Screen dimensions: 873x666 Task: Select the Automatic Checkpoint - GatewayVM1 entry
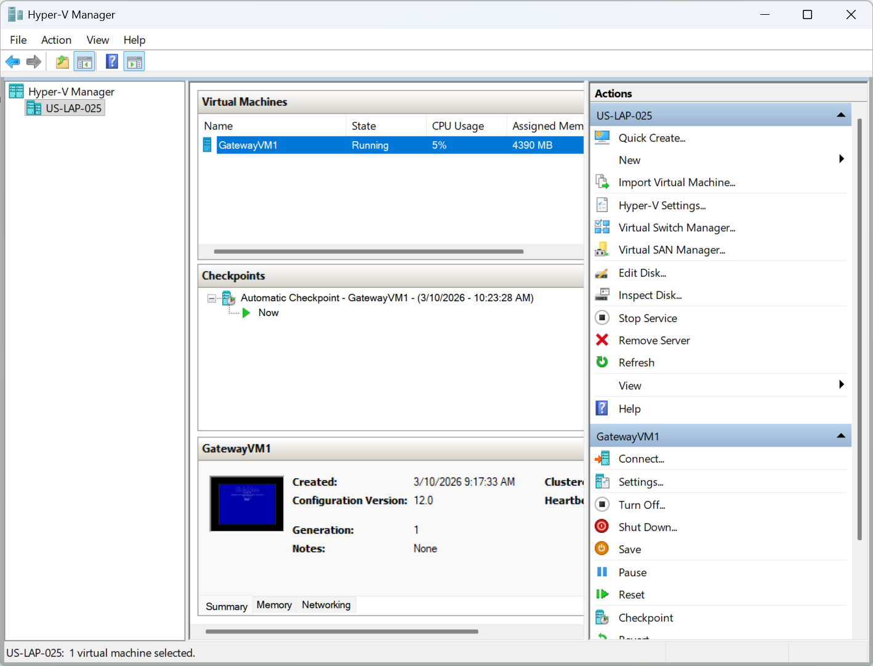pos(387,298)
